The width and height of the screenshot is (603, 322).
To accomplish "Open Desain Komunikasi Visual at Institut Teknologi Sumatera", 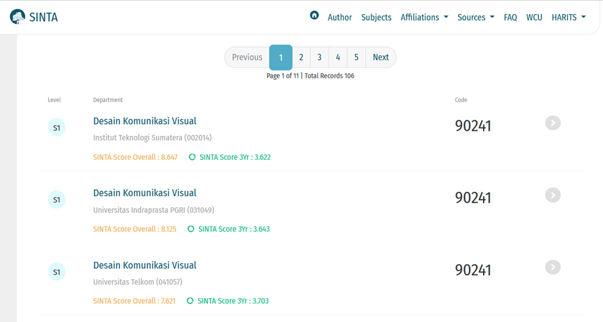I will click(144, 121).
